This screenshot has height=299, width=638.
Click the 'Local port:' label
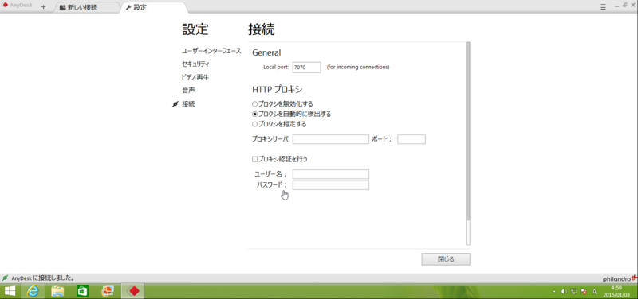(x=276, y=68)
